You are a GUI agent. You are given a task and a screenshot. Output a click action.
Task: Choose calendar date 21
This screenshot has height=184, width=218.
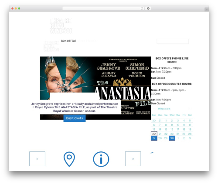(x=160, y=134)
